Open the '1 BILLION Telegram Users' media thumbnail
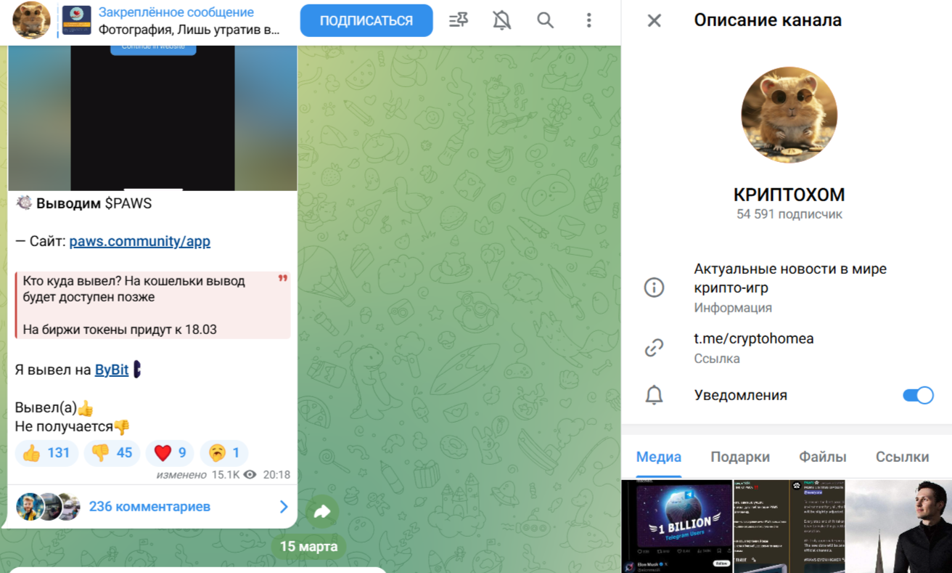952x573 pixels. (676, 527)
